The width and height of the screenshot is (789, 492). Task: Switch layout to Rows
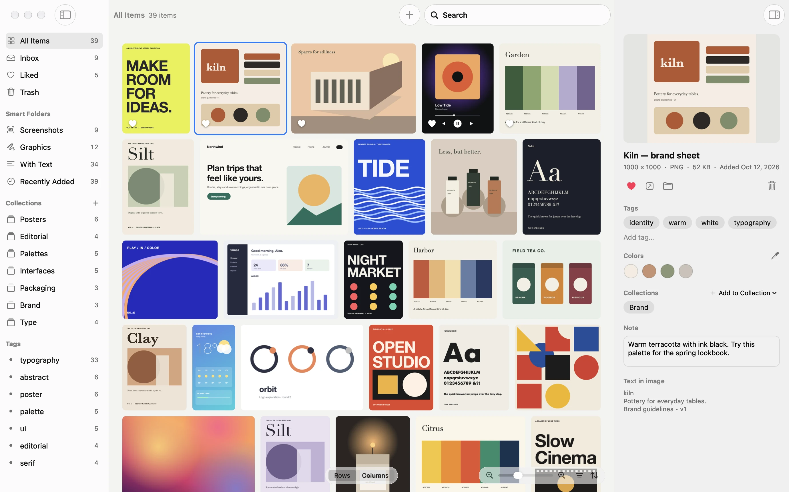point(342,475)
